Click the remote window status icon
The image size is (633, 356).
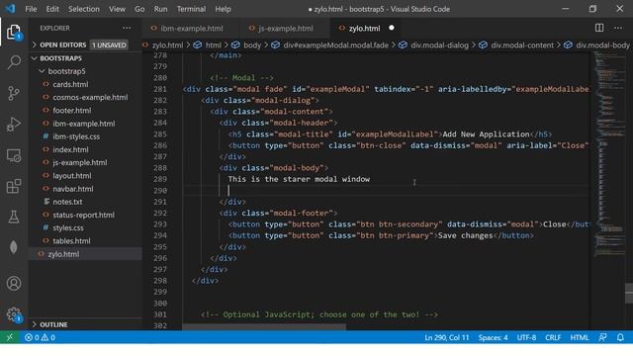point(9,337)
